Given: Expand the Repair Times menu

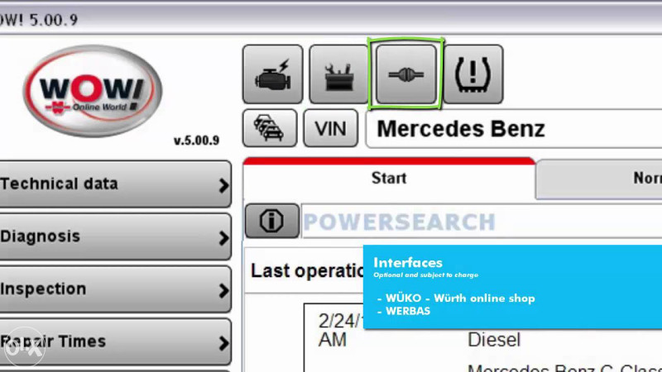Looking at the screenshot, I should [x=115, y=341].
